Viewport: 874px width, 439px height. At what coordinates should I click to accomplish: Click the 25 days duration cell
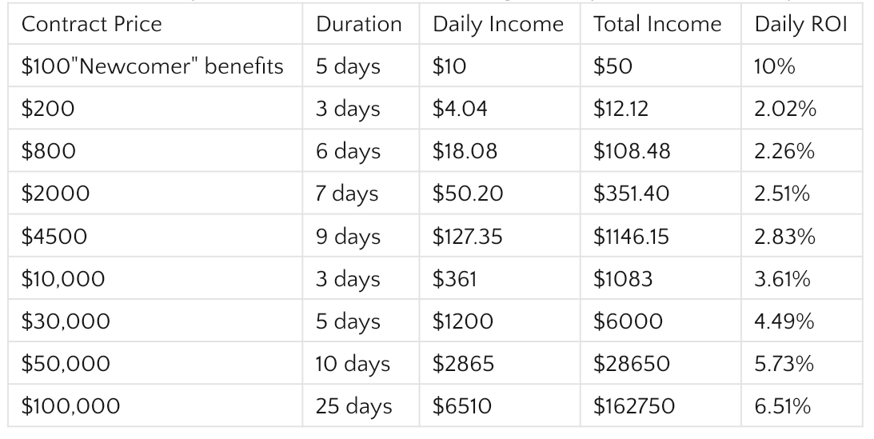pyautogui.click(x=353, y=405)
